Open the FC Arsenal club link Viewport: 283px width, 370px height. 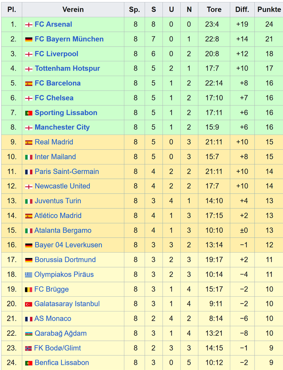click(x=53, y=24)
